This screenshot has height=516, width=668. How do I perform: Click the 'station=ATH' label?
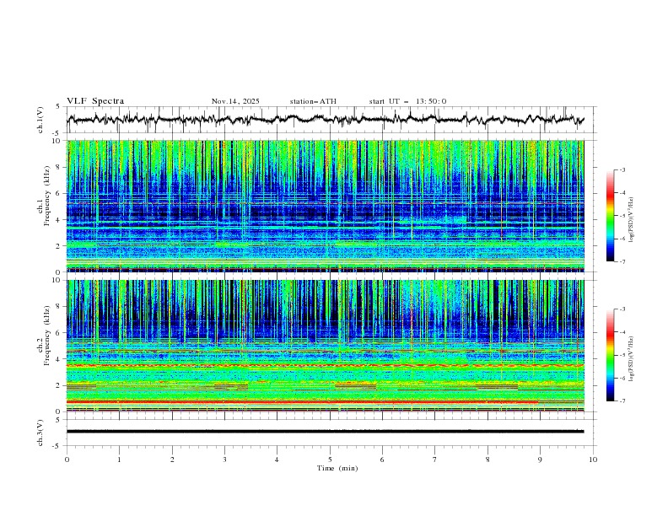313,101
